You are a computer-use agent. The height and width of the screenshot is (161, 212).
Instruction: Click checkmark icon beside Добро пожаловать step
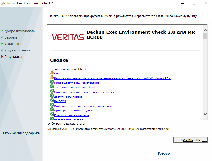point(2,31)
